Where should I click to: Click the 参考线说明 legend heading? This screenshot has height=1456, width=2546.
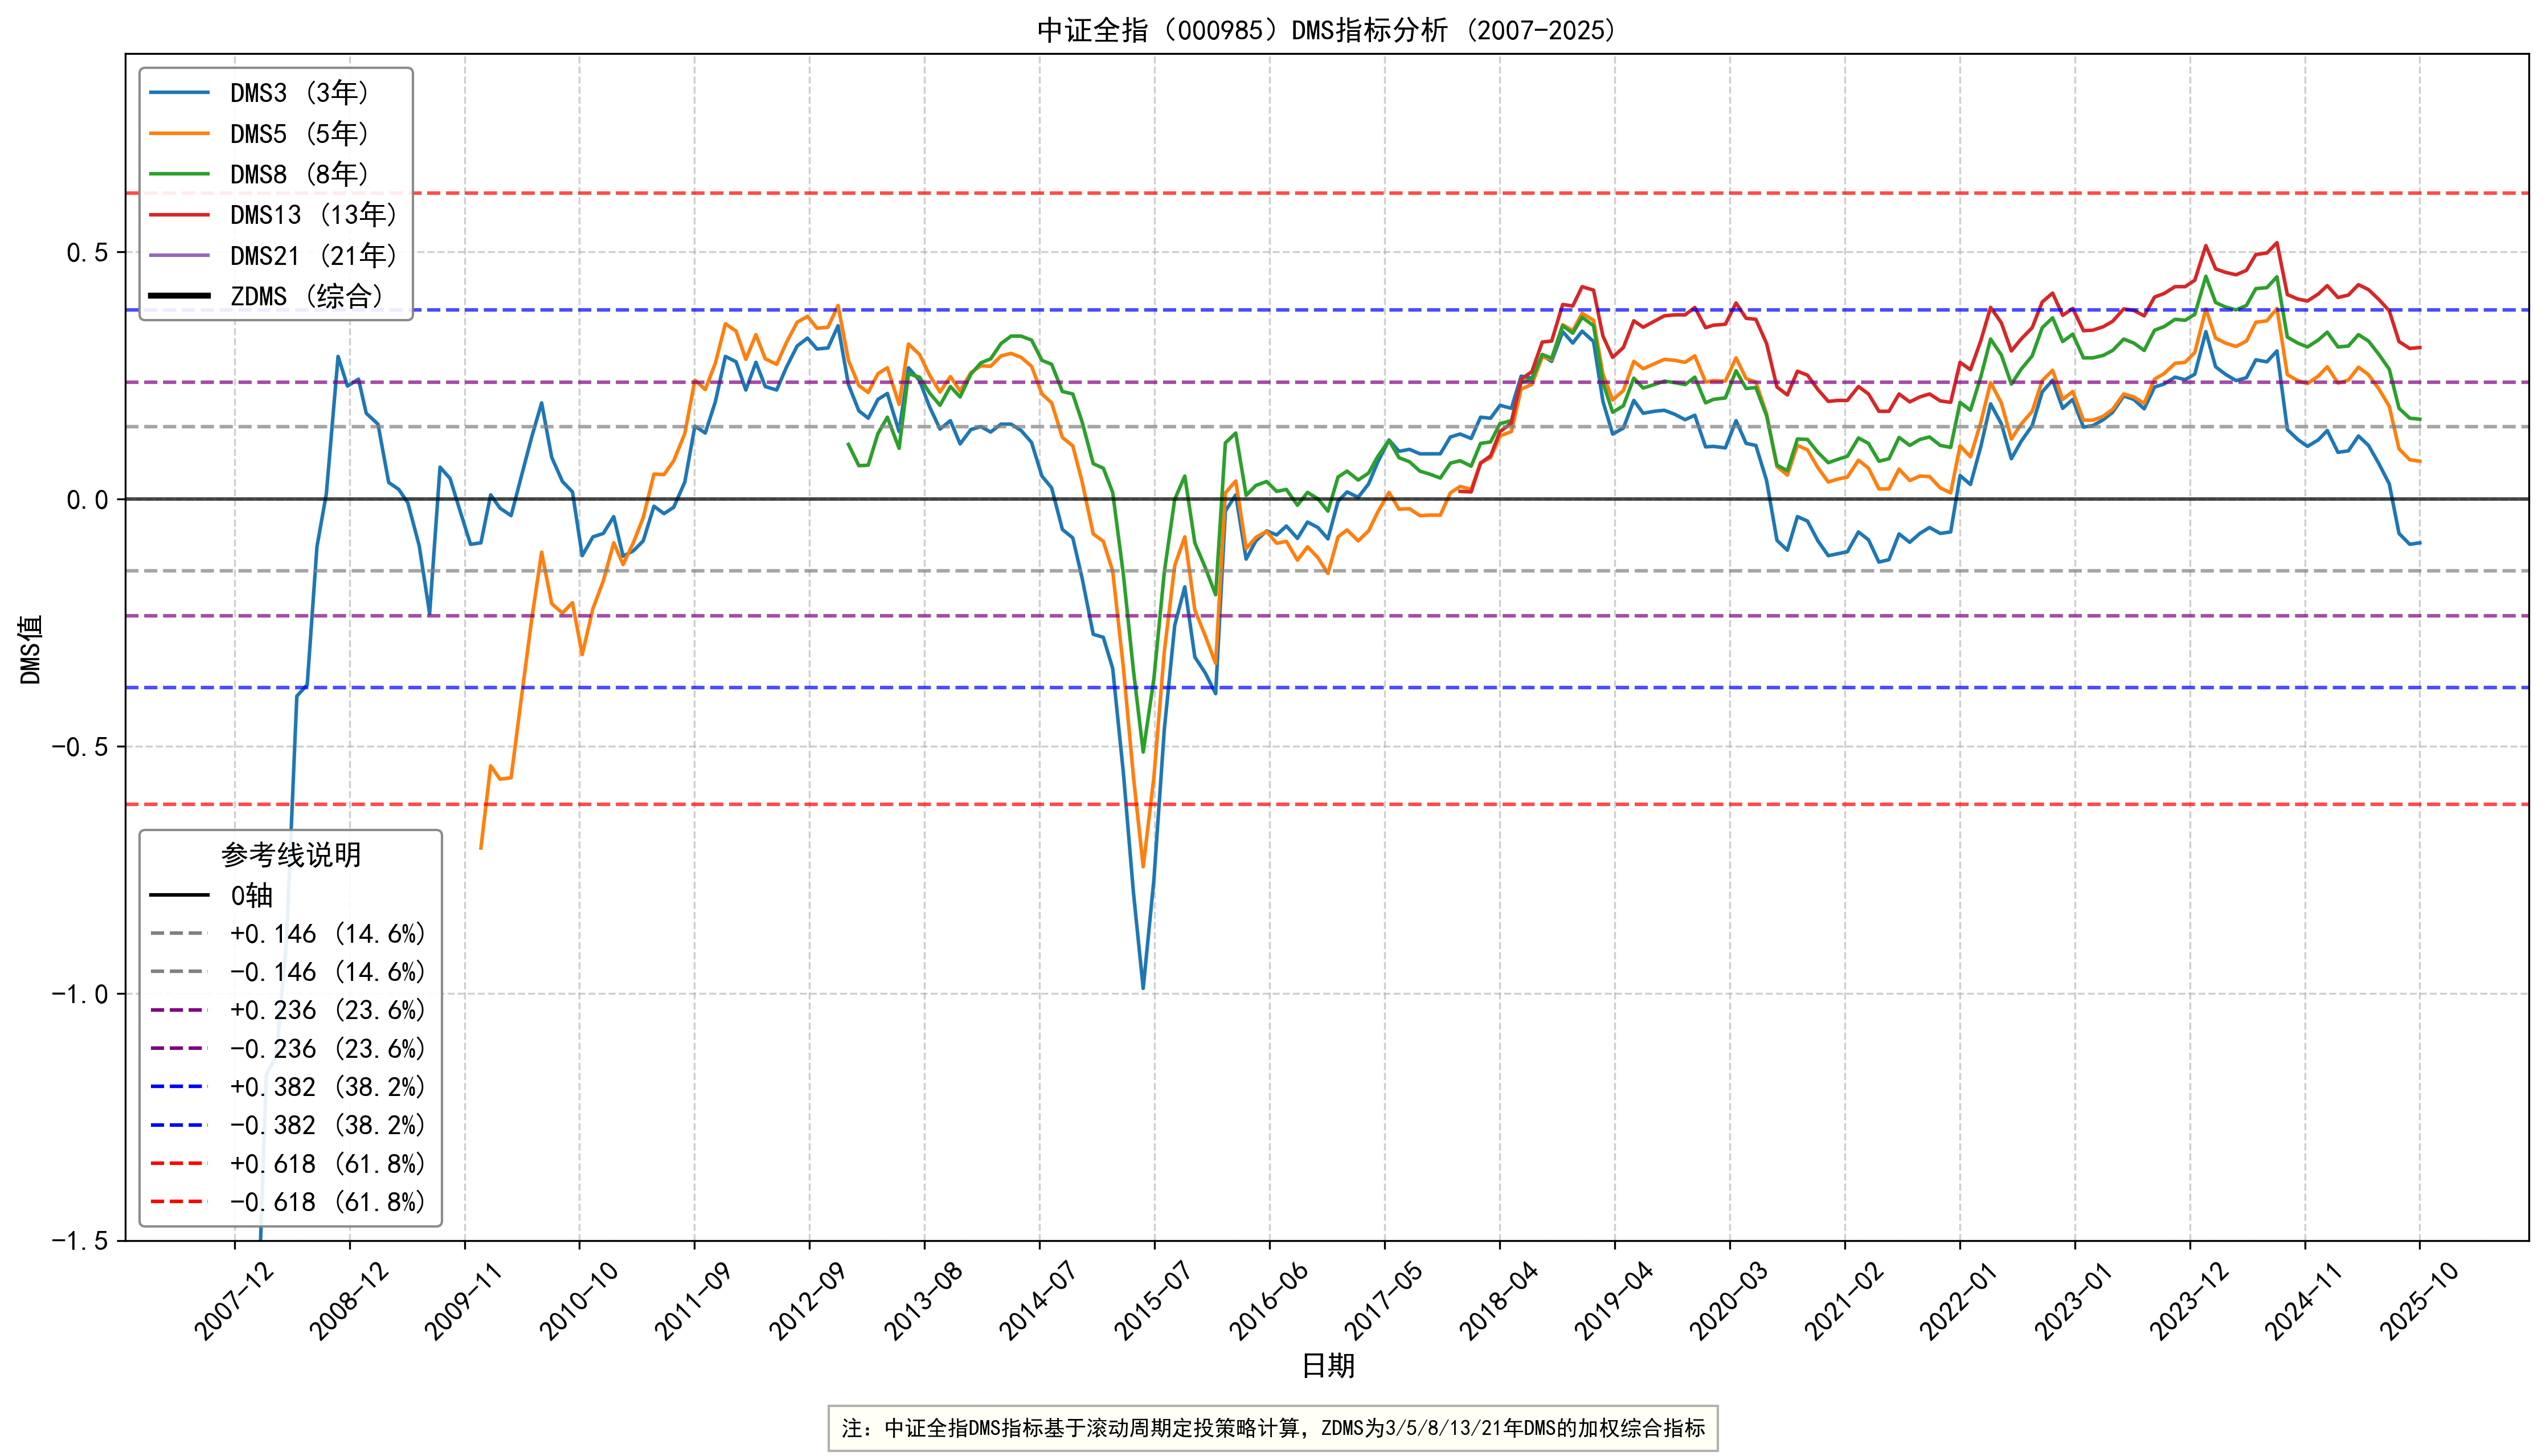point(291,855)
